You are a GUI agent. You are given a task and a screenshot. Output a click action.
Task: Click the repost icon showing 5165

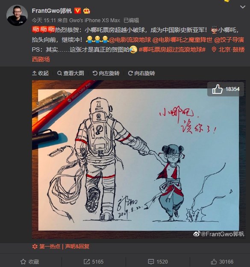[x=94, y=261]
